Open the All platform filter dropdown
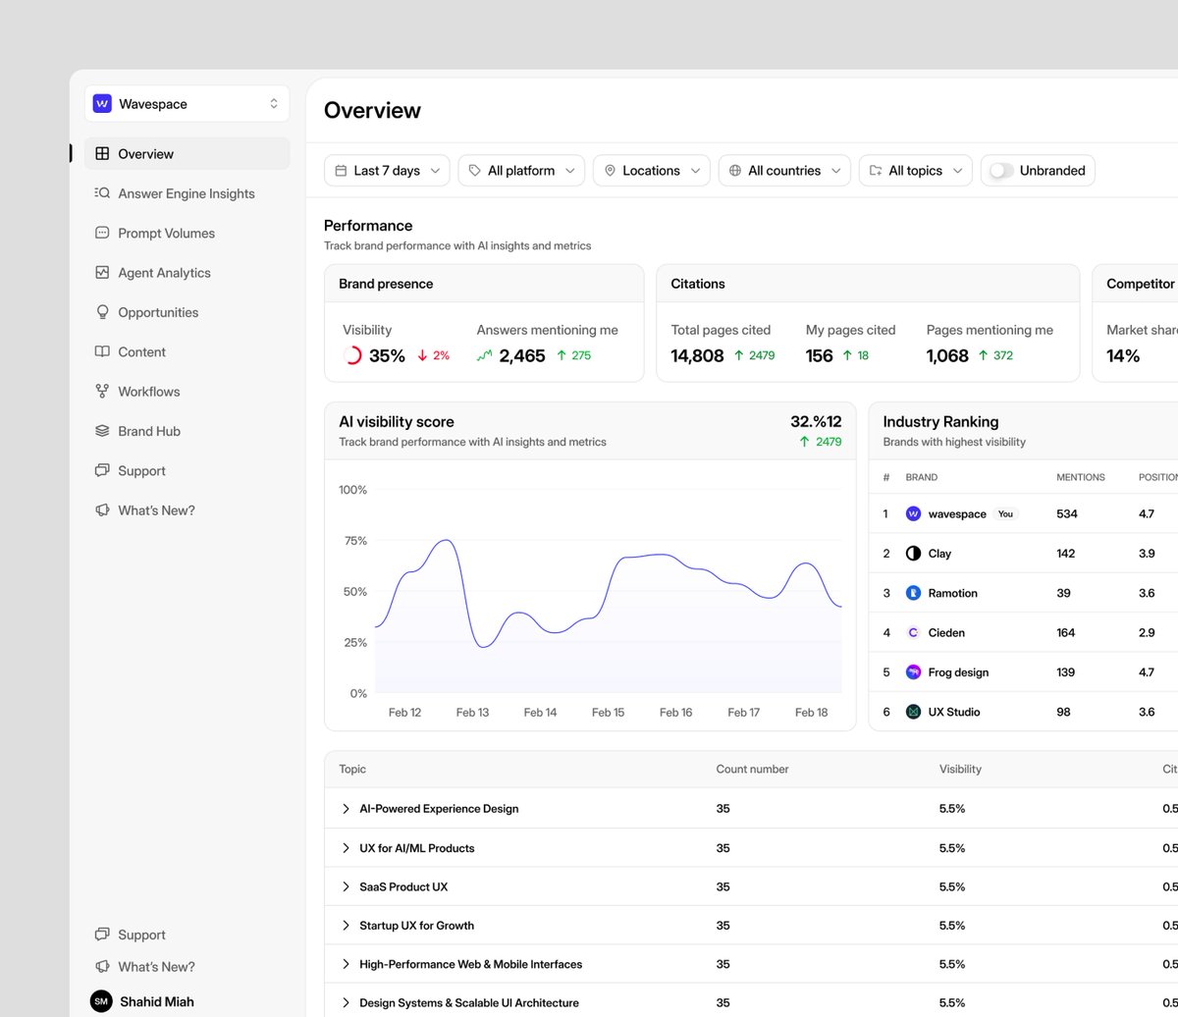 [521, 171]
